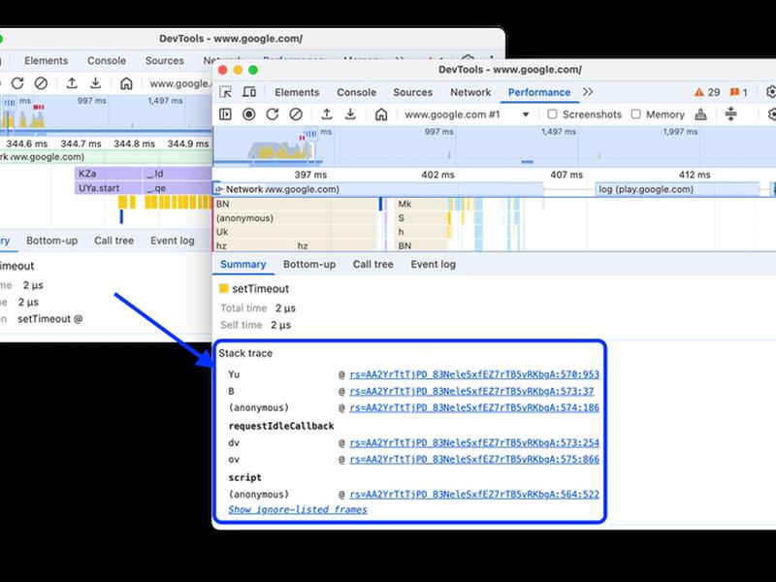Click Show ignore-listed frames link
This screenshot has width=776, height=582.
[298, 510]
